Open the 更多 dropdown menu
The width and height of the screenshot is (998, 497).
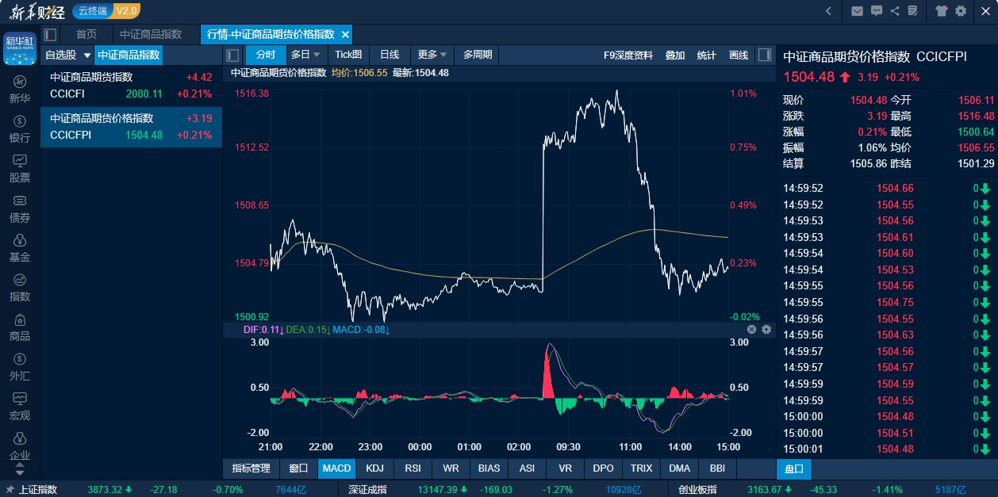click(x=432, y=55)
